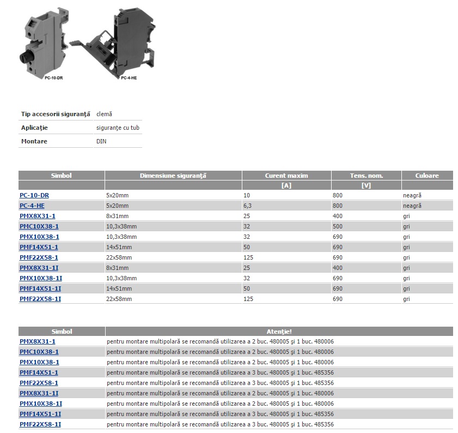
Task: Open PMX8X31-1I link in the Atenție table
Action: pyautogui.click(x=39, y=393)
